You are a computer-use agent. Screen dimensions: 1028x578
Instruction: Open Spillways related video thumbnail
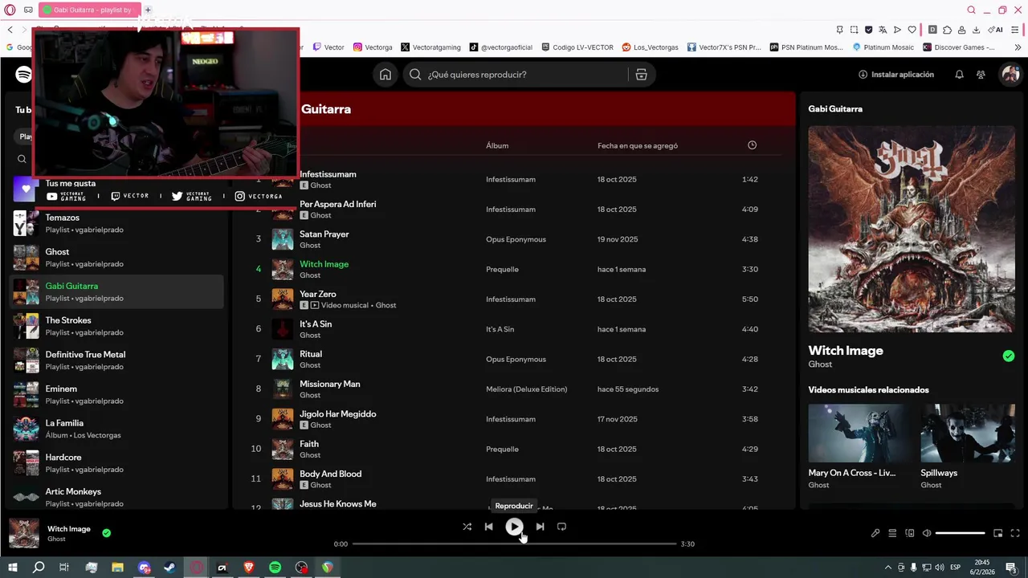coord(968,433)
